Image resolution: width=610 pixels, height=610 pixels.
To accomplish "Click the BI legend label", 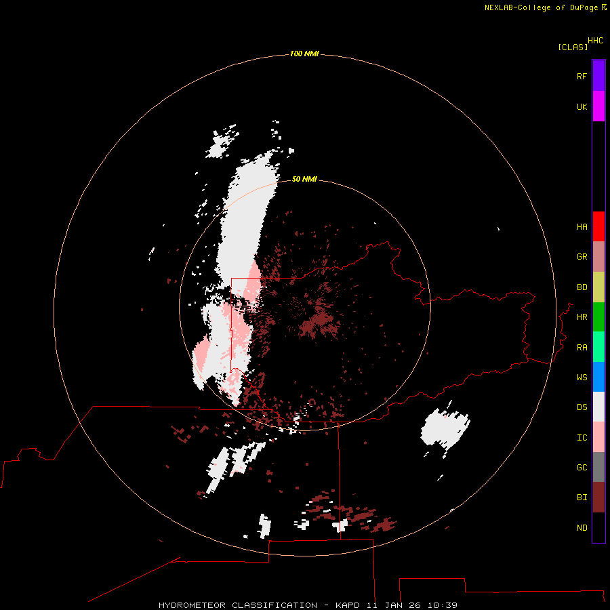I will point(582,497).
